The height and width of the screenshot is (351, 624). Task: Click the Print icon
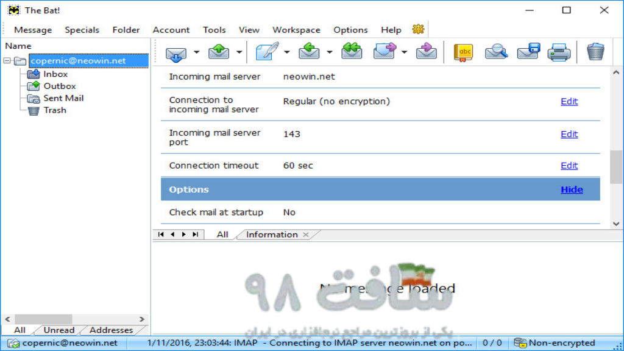coord(559,52)
